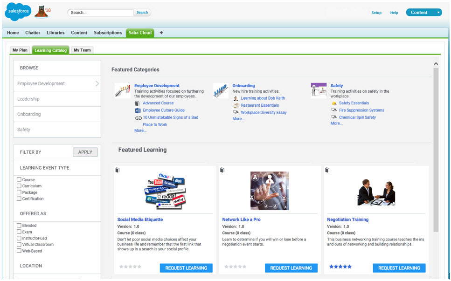The height and width of the screenshot is (281, 451).
Task: Open the Social Media Etiquette title link
Action: [140, 219]
